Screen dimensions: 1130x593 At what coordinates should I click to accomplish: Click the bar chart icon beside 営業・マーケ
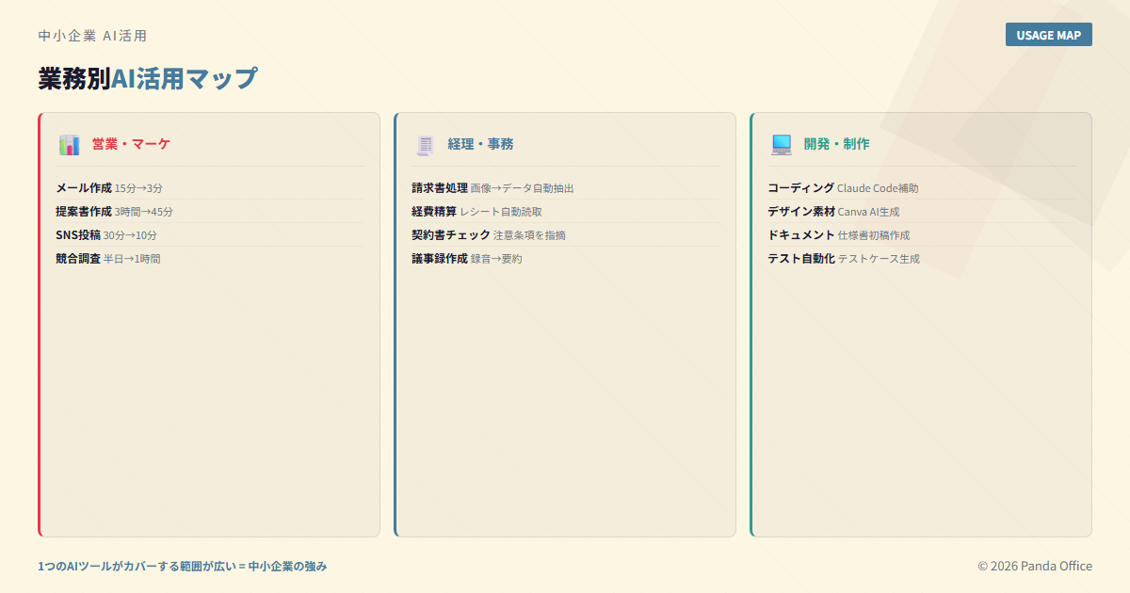tap(69, 145)
